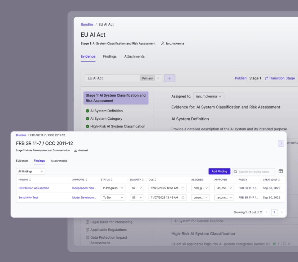The height and width of the screenshot is (262, 298).
Task: Click green check beside AI System Category
Action: 88,118
